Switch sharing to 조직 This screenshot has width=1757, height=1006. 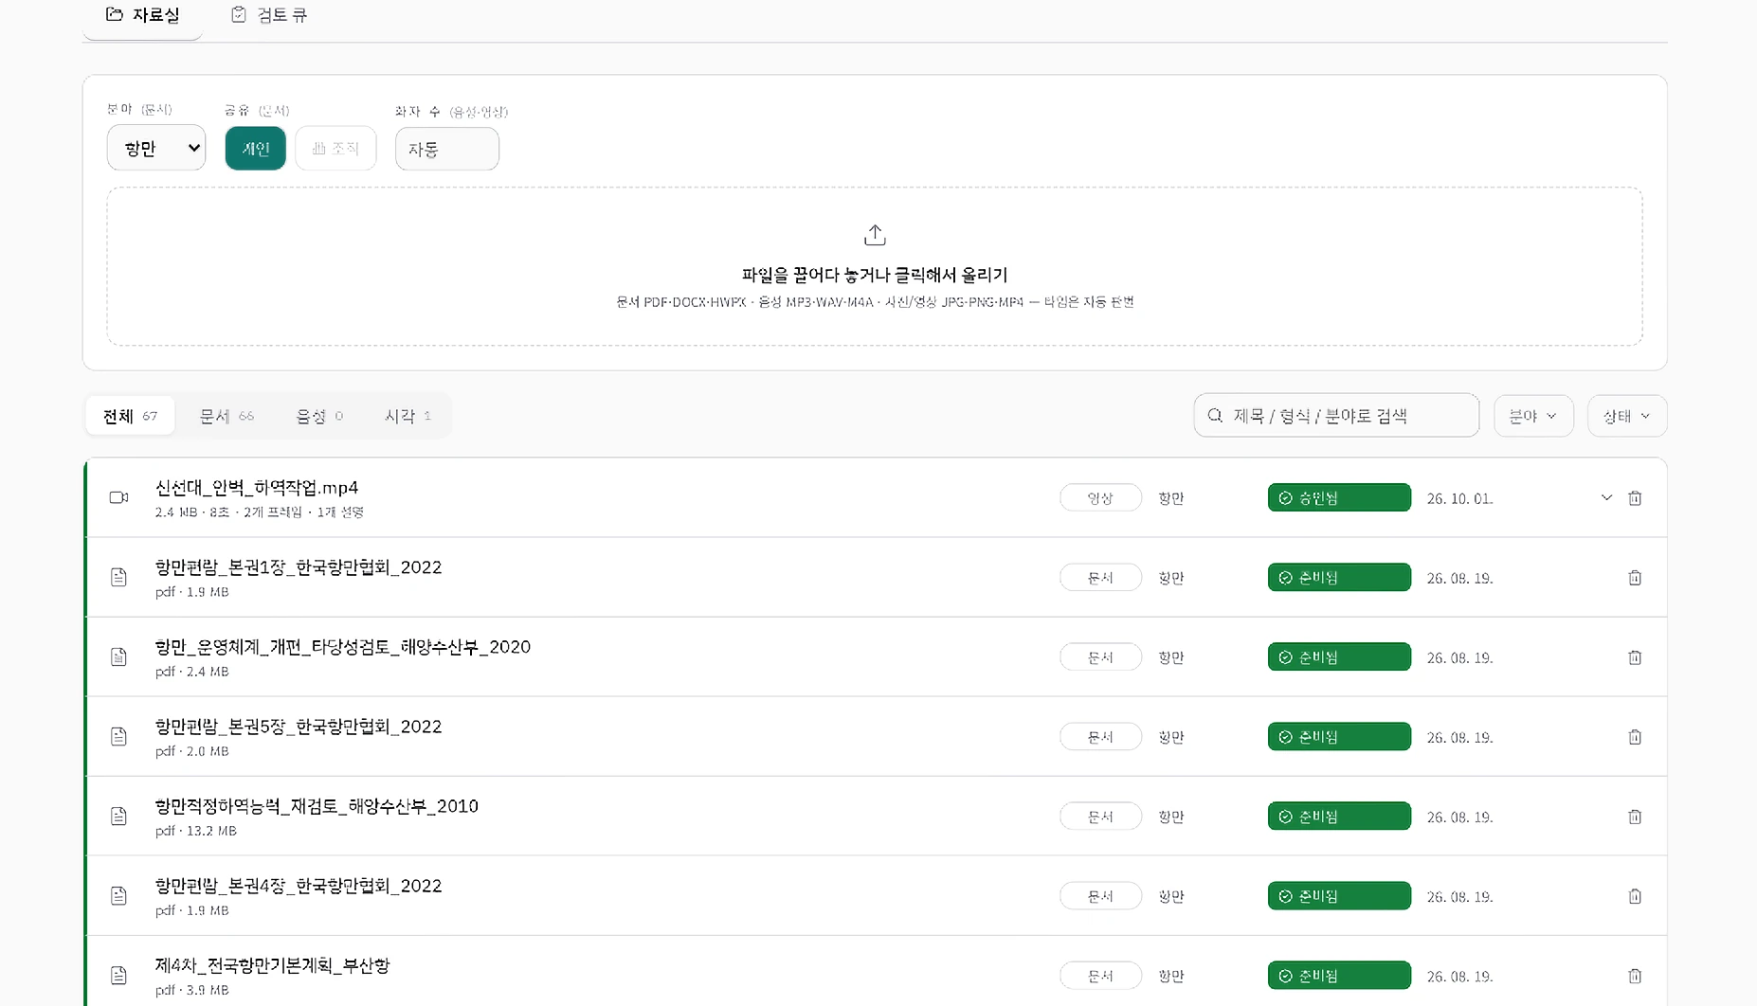coord(335,149)
